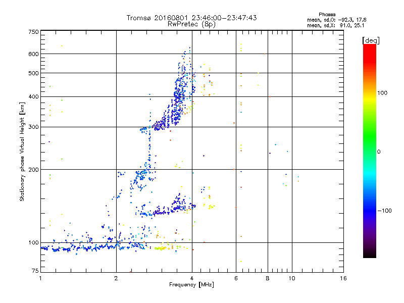Click the y-axis tick label '750'

33,32
